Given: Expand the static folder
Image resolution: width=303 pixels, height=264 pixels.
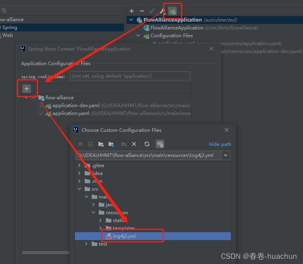Looking at the screenshot, I should pyautogui.click(x=100, y=220).
